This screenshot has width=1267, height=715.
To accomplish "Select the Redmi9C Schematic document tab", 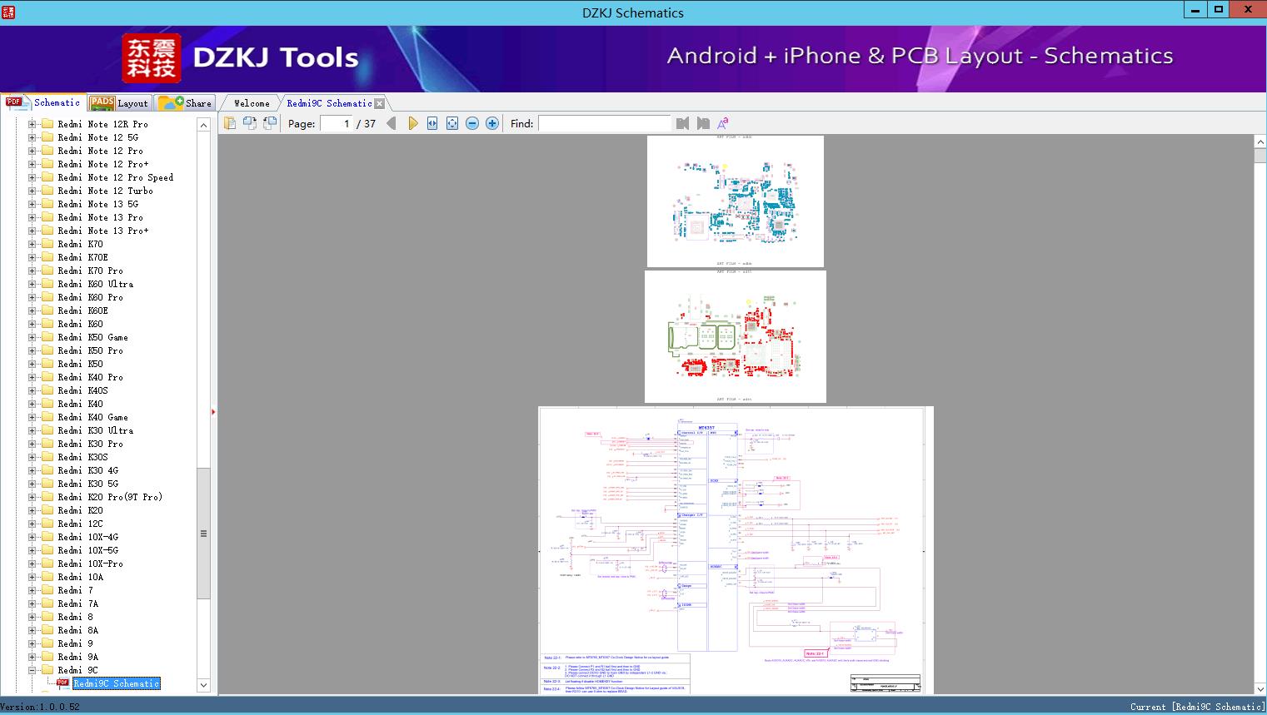I will click(x=329, y=103).
